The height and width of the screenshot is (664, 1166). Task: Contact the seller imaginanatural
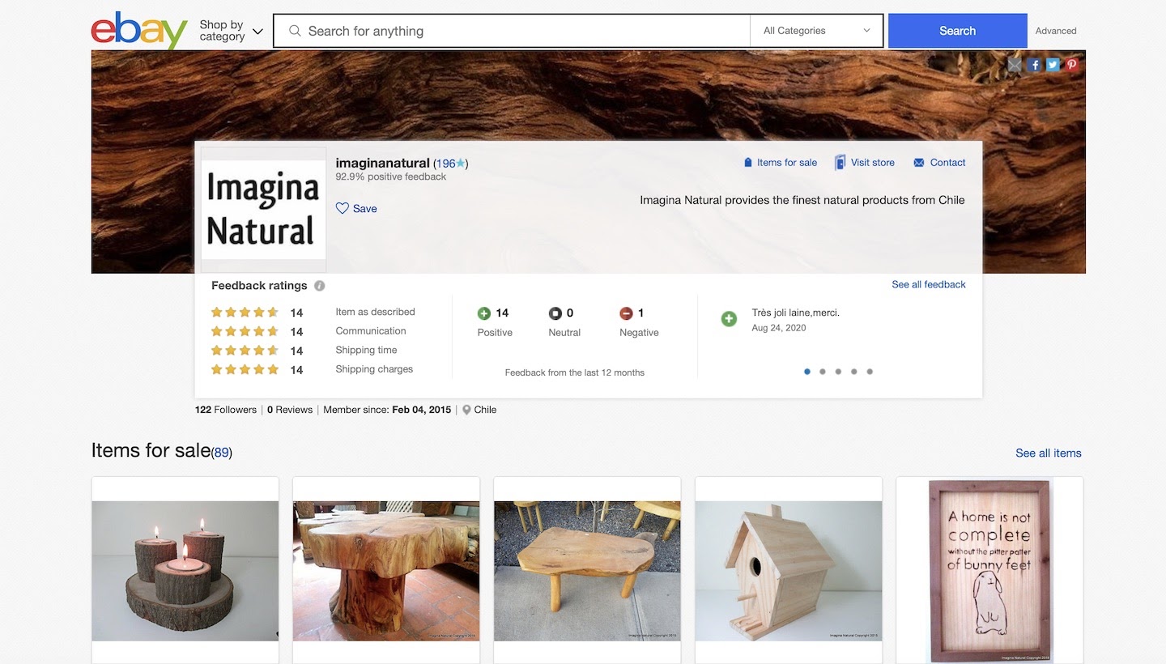pos(939,163)
